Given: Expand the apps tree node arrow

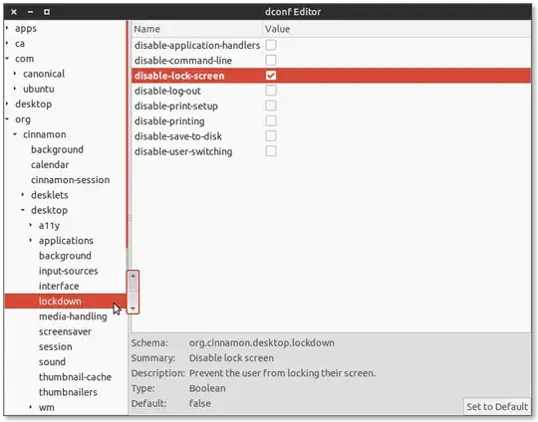Looking at the screenshot, I should point(7,28).
